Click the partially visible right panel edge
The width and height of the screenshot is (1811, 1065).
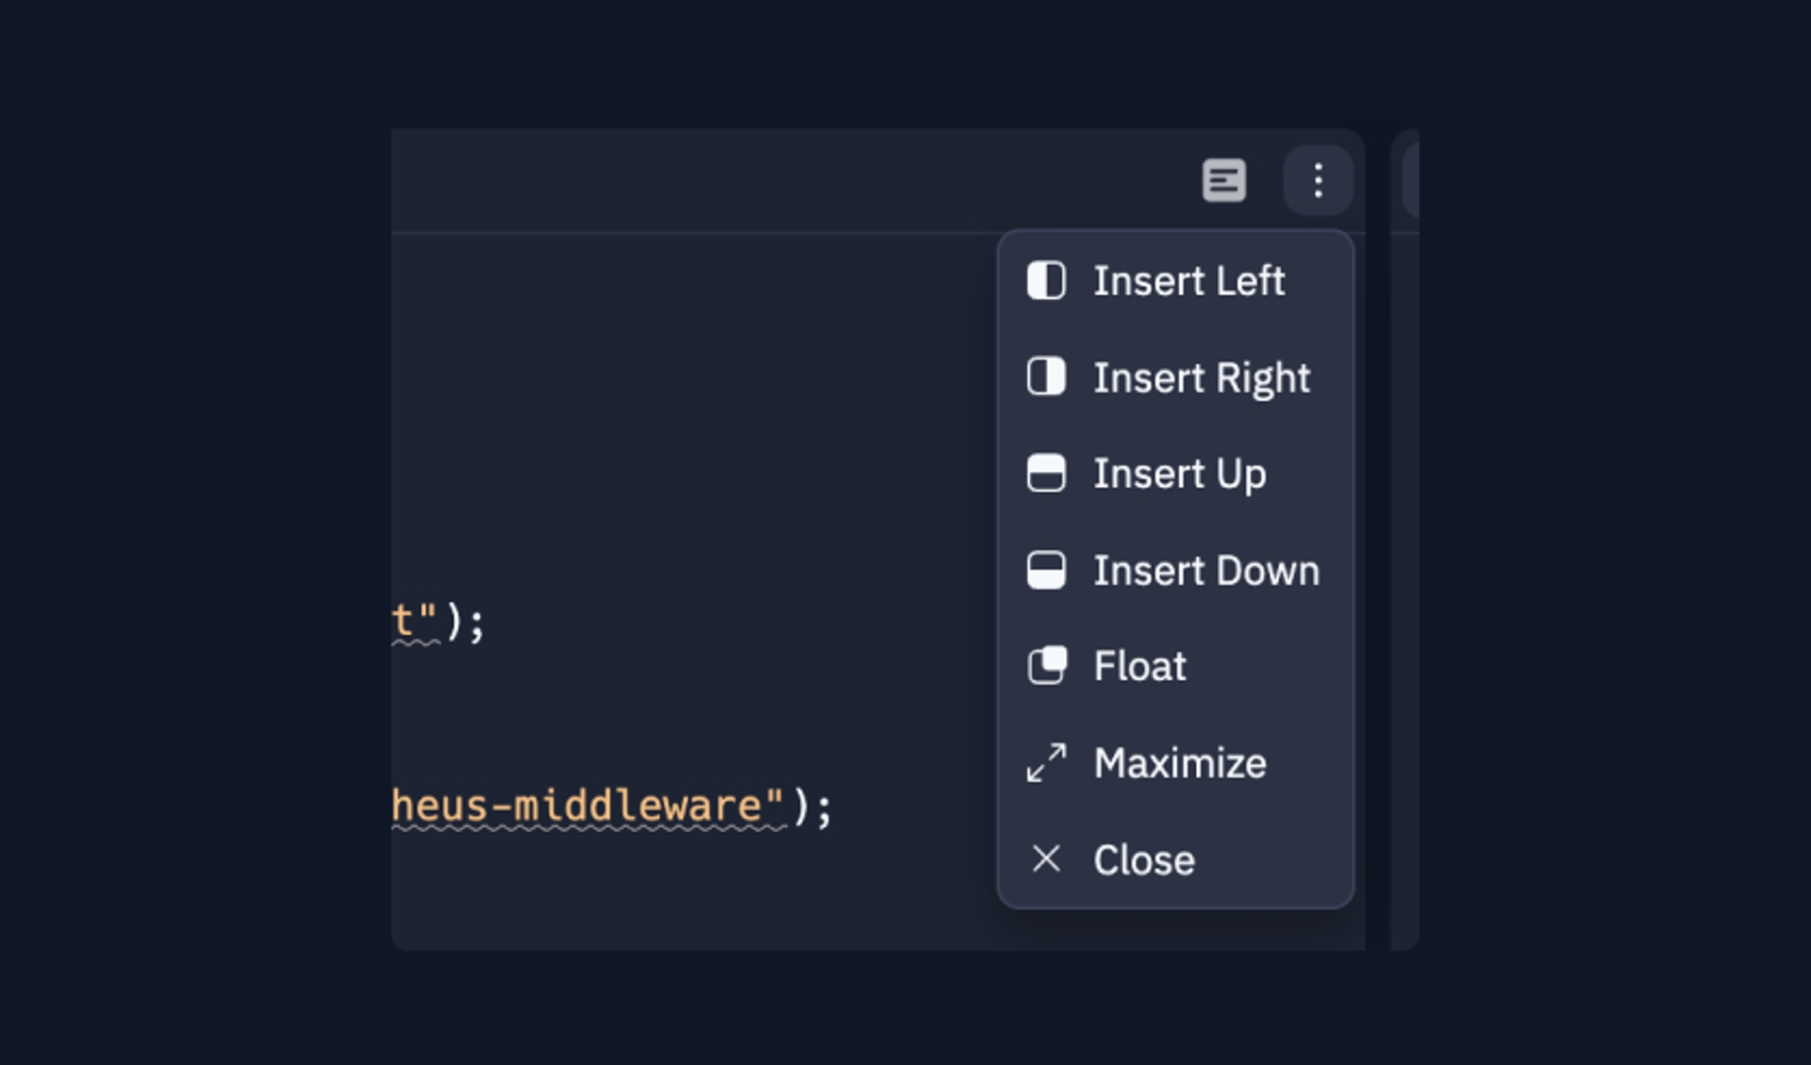click(x=1407, y=538)
